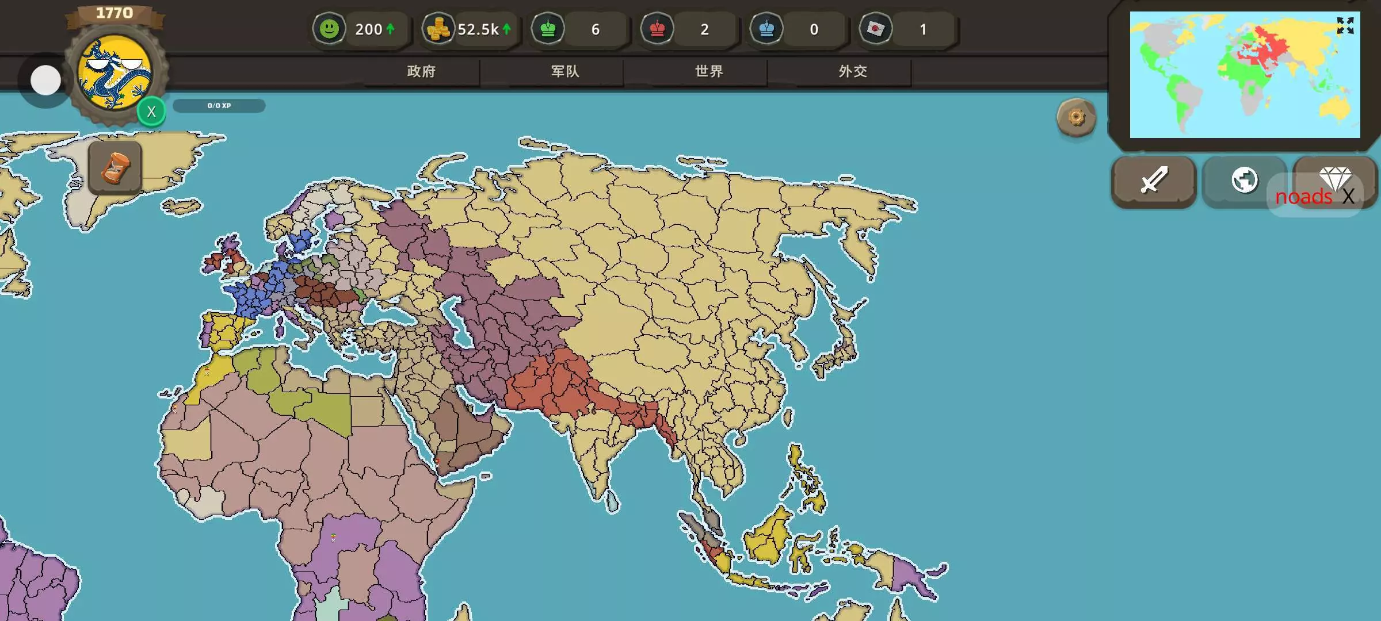Click the globe world view button
This screenshot has width=1381, height=621.
[x=1244, y=181]
